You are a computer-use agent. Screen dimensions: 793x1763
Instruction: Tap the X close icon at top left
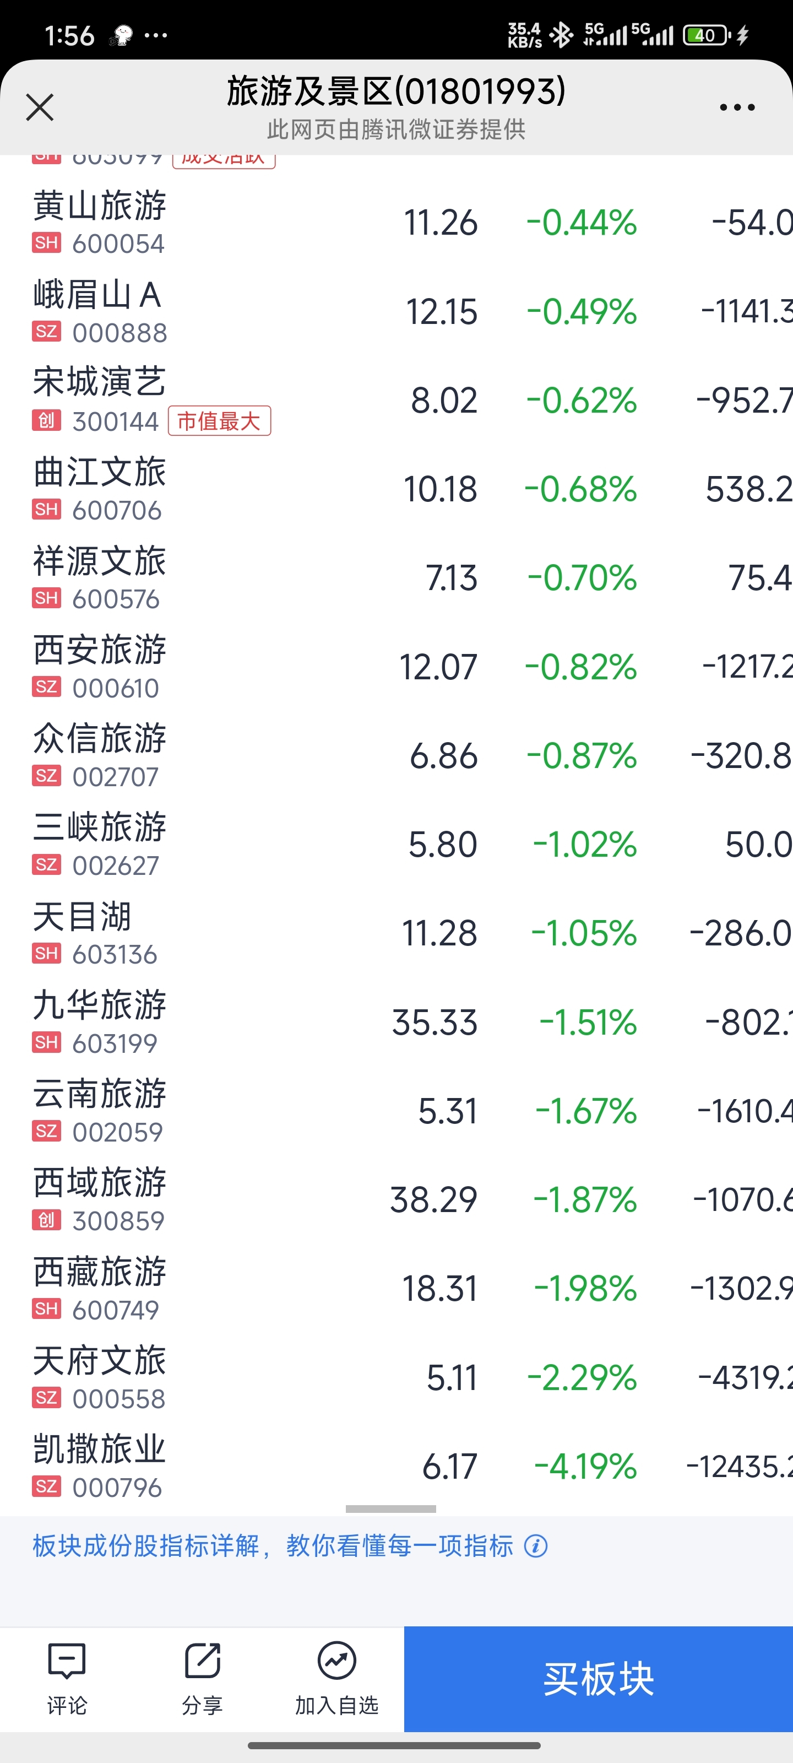click(40, 107)
